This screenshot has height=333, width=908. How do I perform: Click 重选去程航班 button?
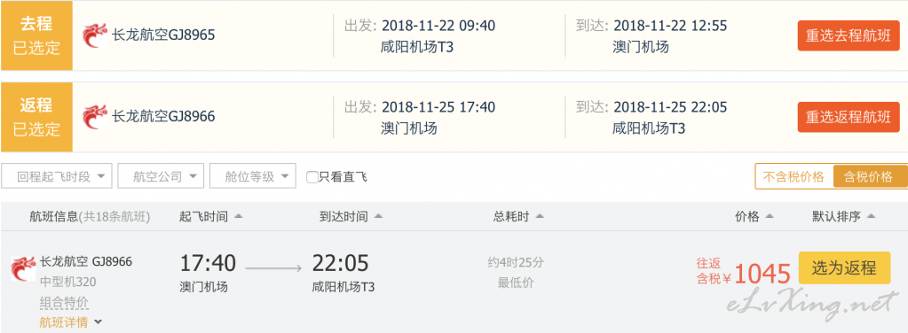pyautogui.click(x=849, y=35)
